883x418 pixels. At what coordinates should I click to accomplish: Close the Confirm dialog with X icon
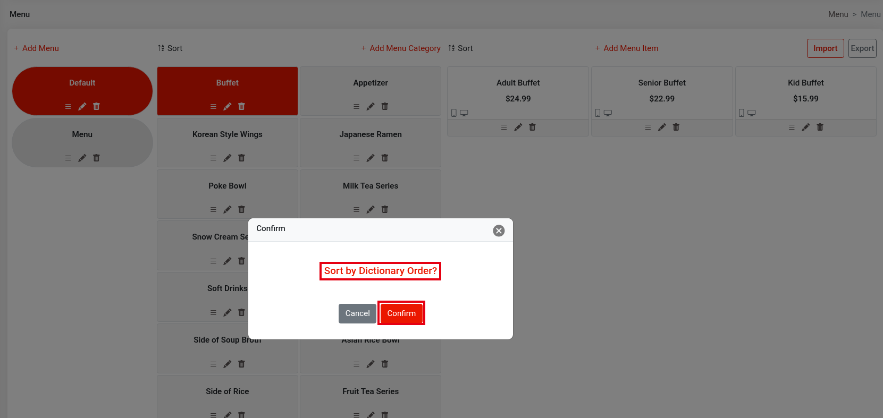(499, 231)
